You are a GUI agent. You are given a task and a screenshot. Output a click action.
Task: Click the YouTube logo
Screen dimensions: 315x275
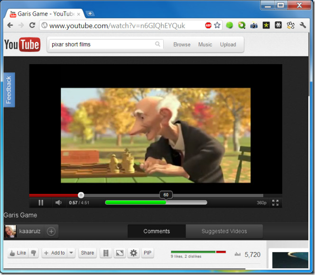click(22, 45)
